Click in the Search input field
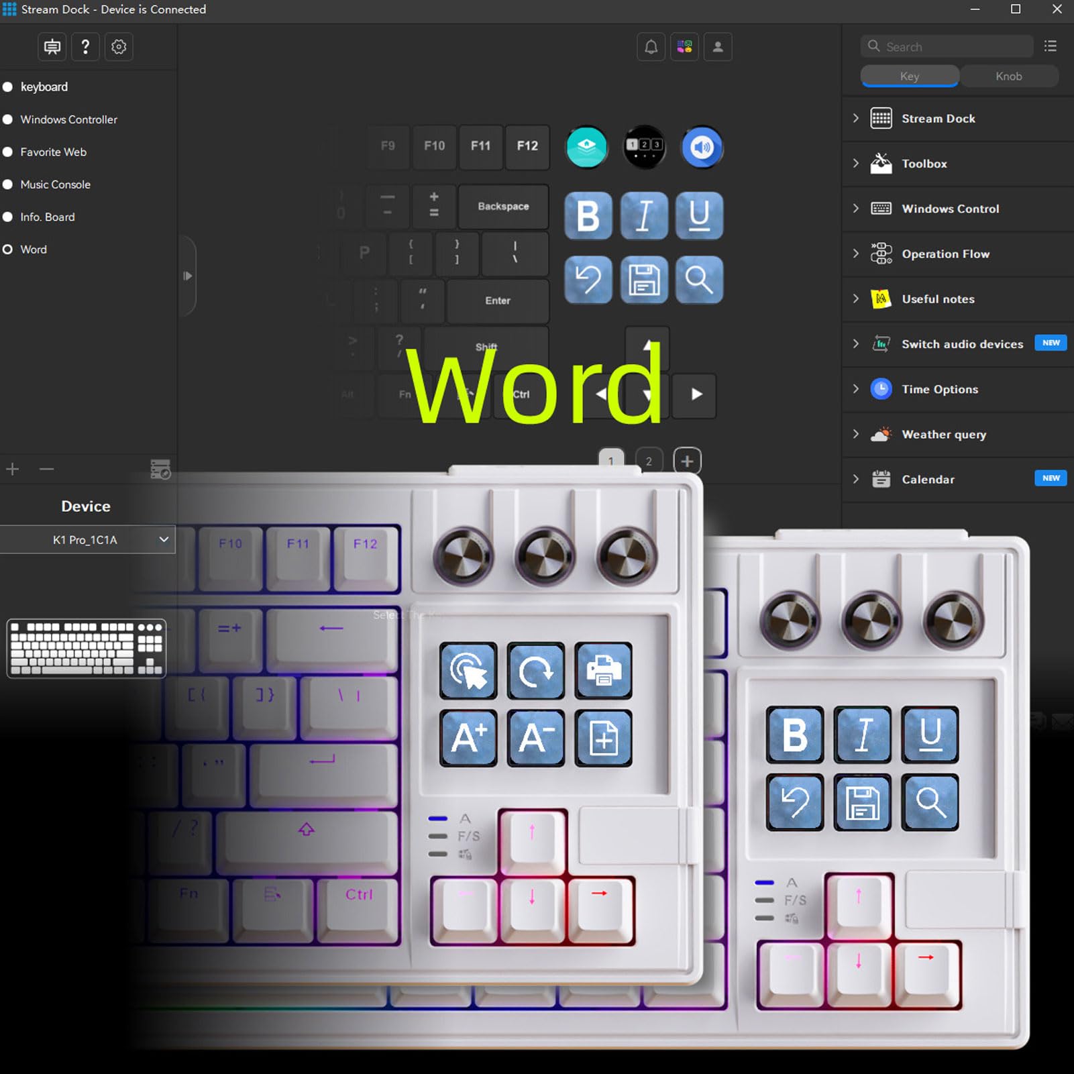 (947, 46)
